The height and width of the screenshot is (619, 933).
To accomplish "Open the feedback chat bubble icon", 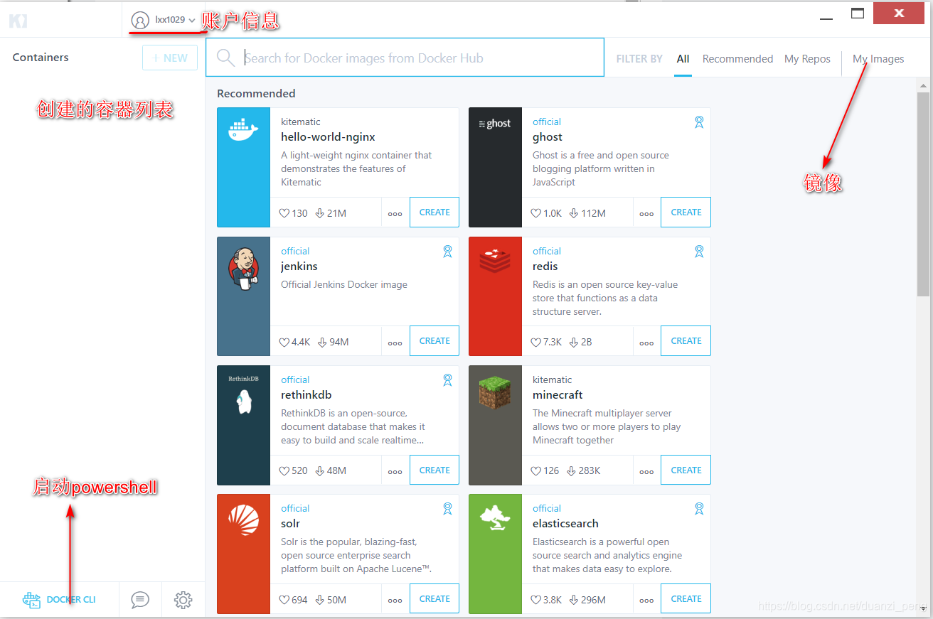I will (x=140, y=600).
